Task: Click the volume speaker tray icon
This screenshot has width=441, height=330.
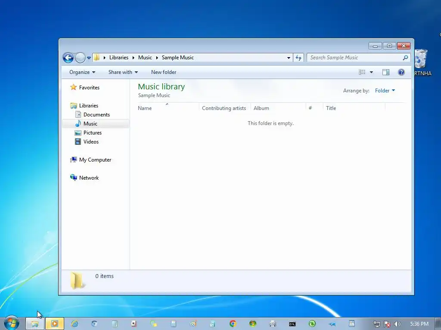Action: point(397,324)
